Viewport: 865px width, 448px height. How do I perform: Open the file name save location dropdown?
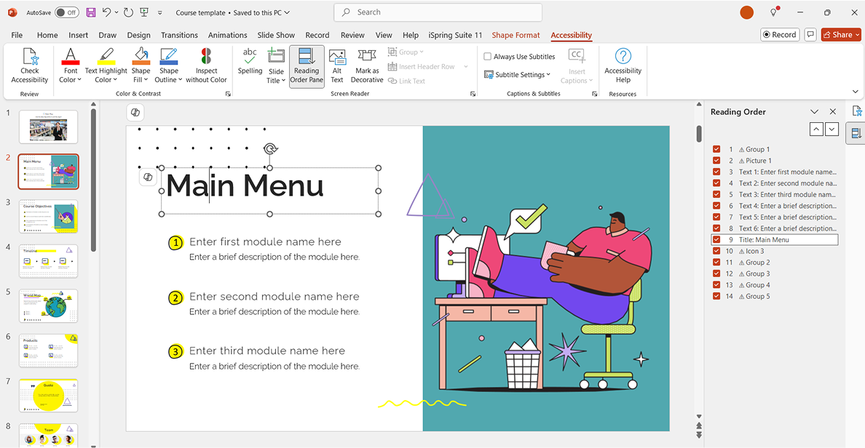[287, 12]
